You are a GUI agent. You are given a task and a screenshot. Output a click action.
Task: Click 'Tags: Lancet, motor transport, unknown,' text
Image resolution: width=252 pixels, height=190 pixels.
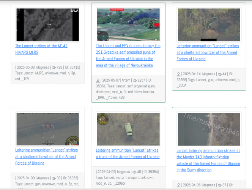point(125,177)
